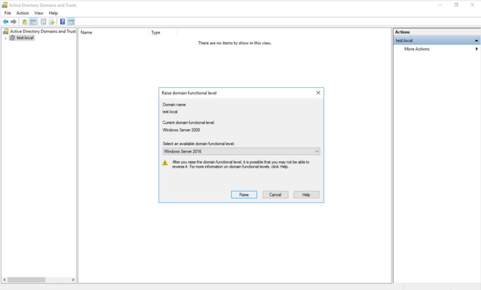Click the Properties toolbar icon
Image resolution: width=481 pixels, height=290 pixels.
point(44,22)
